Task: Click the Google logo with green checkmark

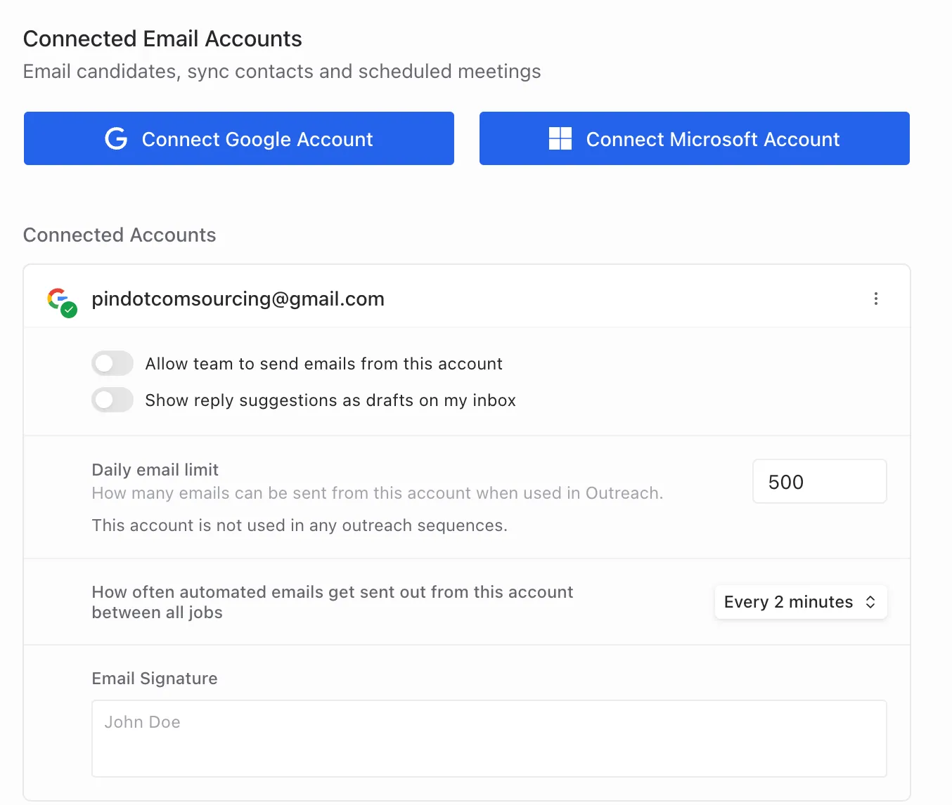Action: coord(62,302)
